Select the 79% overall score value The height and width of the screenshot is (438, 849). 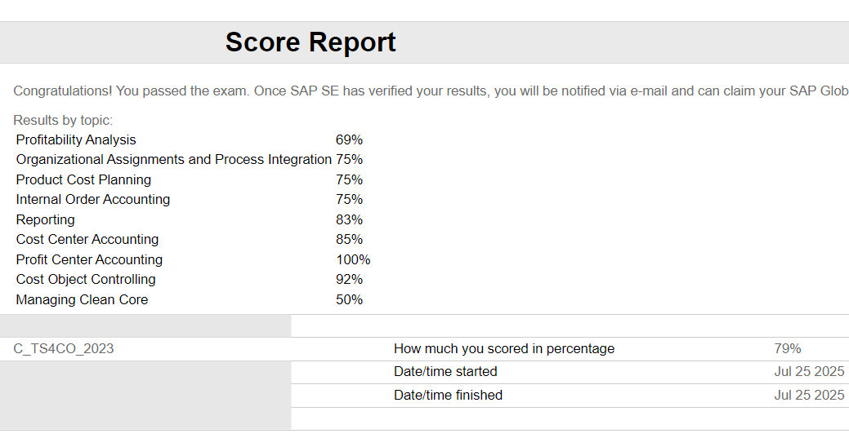788,348
